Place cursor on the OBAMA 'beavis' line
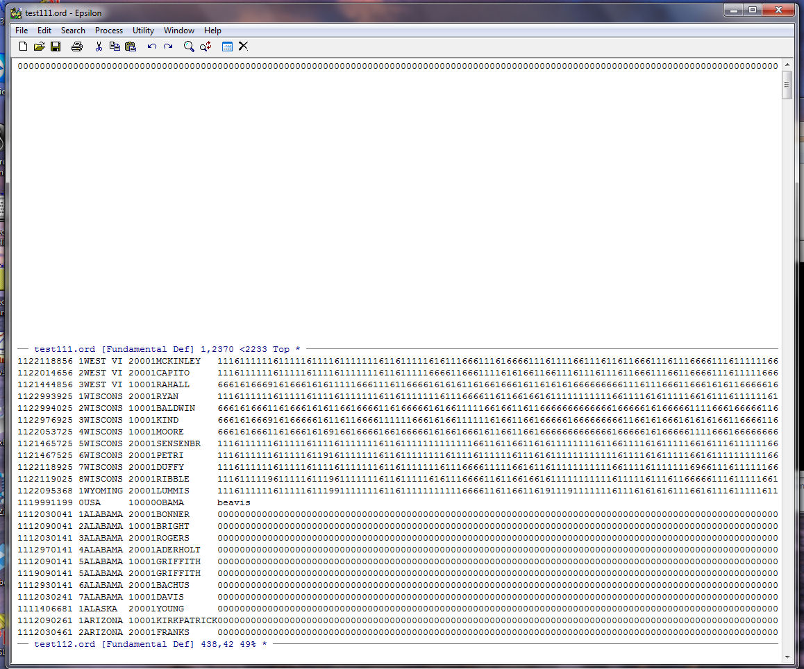804x669 pixels. click(233, 502)
